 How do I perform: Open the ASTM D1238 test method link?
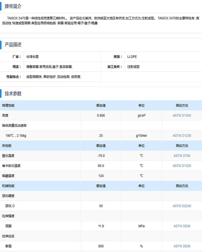click(182, 136)
